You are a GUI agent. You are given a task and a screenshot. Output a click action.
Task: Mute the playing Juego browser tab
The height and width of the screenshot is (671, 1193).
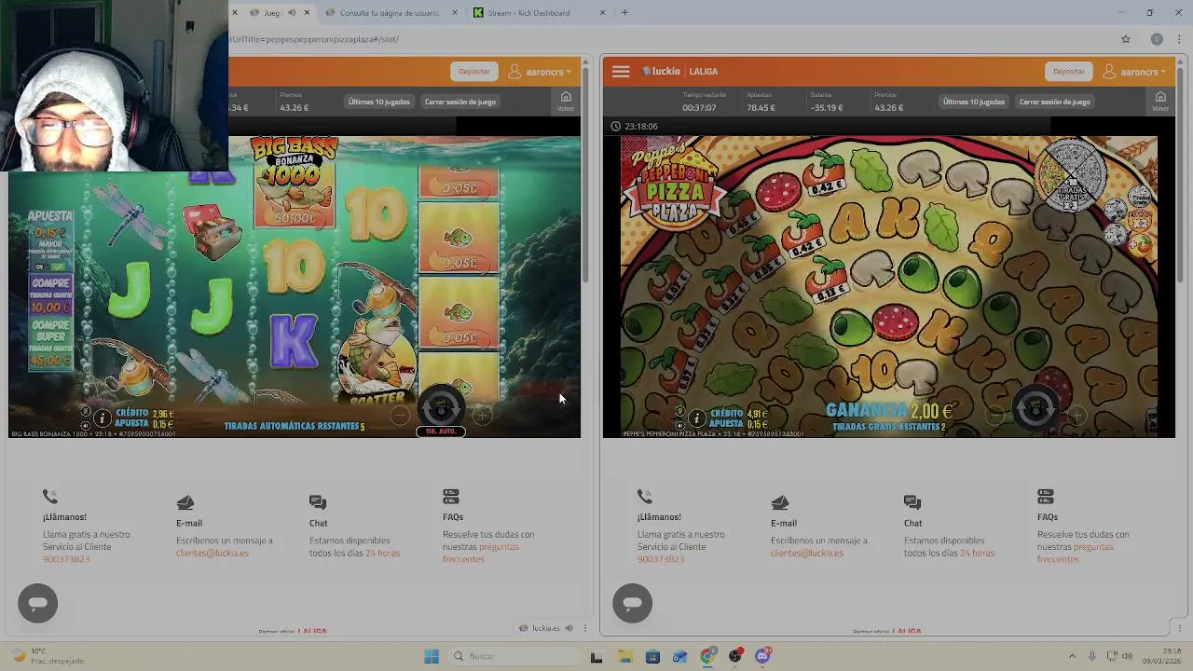(292, 13)
